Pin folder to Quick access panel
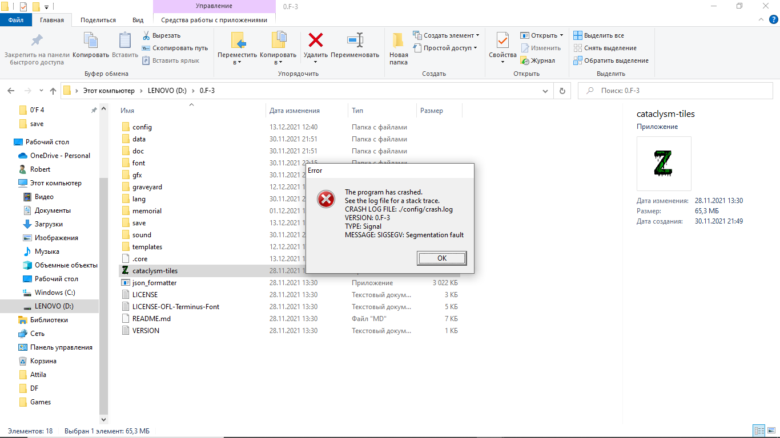 pyautogui.click(x=37, y=50)
